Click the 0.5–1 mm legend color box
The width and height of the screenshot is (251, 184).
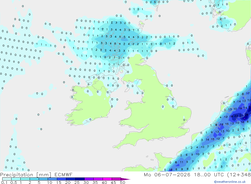(x=16, y=179)
